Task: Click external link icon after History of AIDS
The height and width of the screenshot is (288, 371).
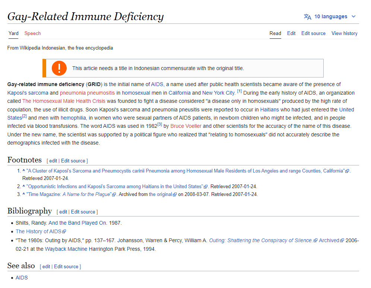Action: click(64, 232)
